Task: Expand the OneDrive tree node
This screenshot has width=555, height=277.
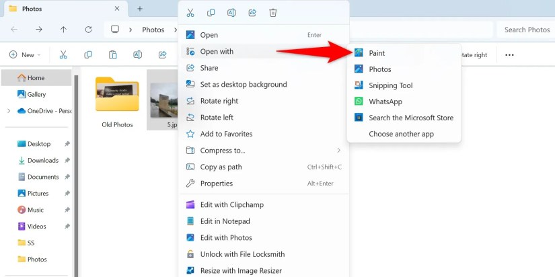Action: pos(9,111)
